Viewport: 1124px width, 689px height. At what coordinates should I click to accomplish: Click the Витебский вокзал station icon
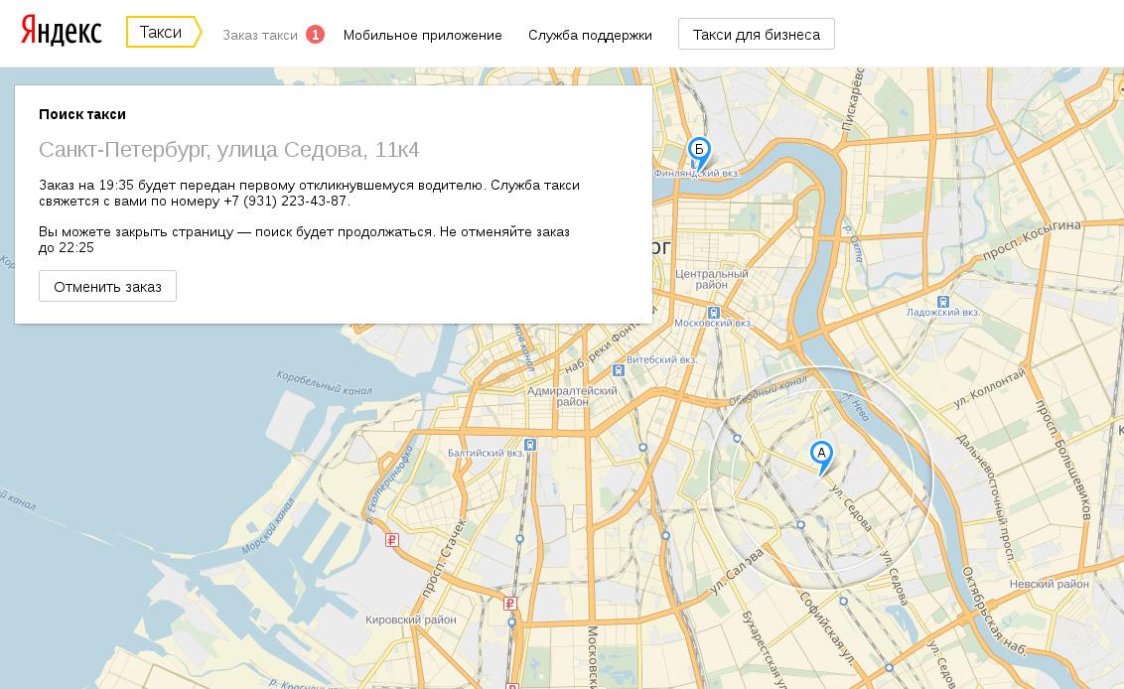(618, 370)
